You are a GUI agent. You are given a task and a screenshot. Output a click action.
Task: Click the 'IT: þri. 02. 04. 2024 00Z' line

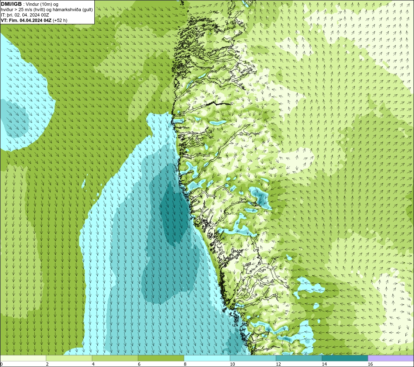coord(25,15)
